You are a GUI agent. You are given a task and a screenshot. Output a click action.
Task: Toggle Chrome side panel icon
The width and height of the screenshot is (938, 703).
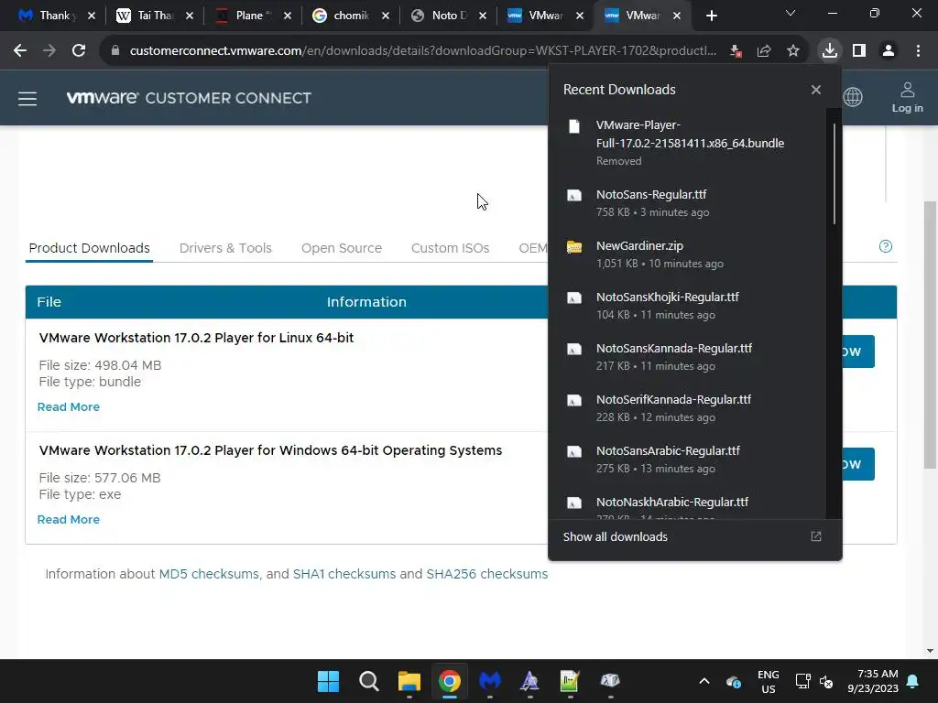tap(859, 51)
